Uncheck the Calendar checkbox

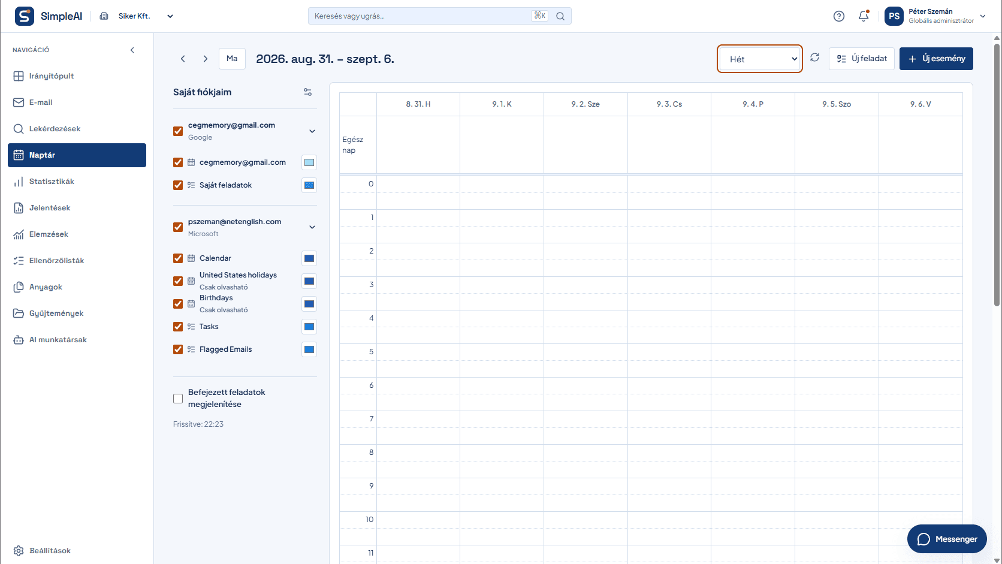pos(178,258)
